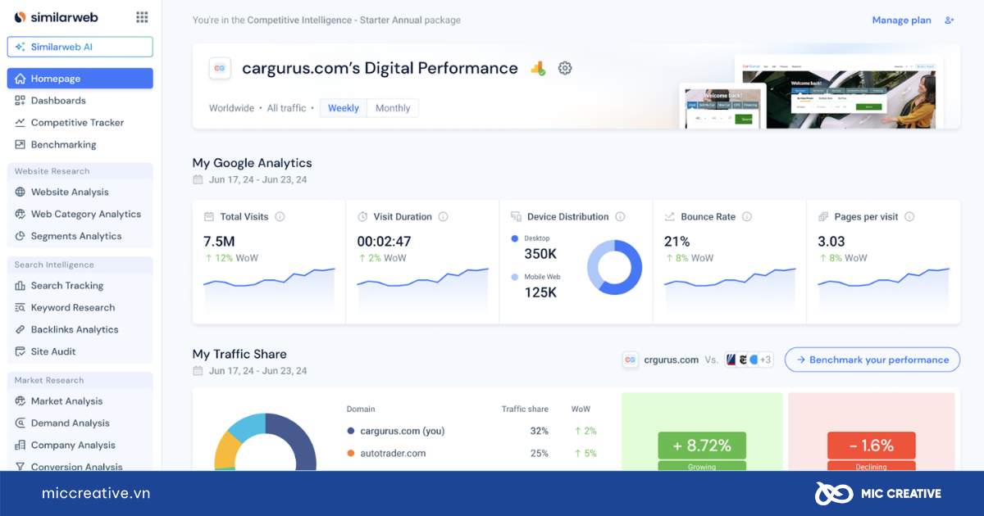Click the calendar icon under My Google Analytics
Viewport: 984px width, 516px height.
click(198, 179)
